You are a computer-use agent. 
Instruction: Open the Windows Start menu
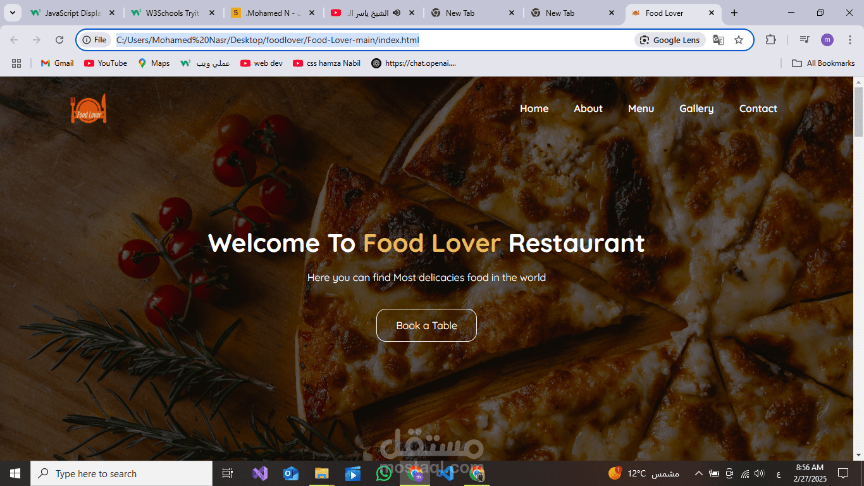point(15,473)
